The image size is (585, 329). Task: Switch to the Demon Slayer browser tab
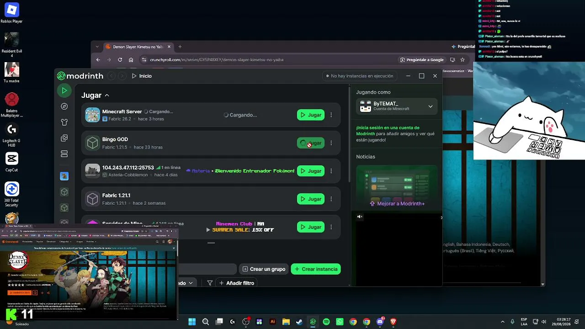138,47
